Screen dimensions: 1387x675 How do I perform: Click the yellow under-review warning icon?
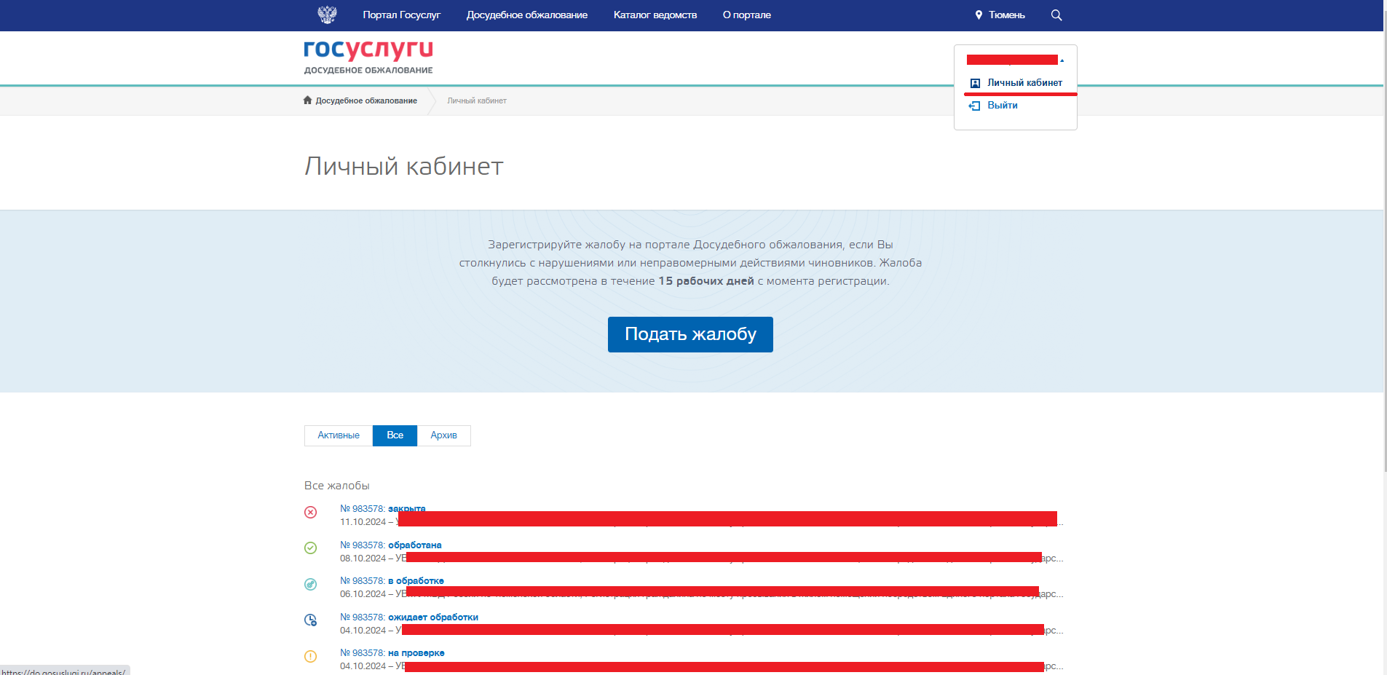coord(311,656)
